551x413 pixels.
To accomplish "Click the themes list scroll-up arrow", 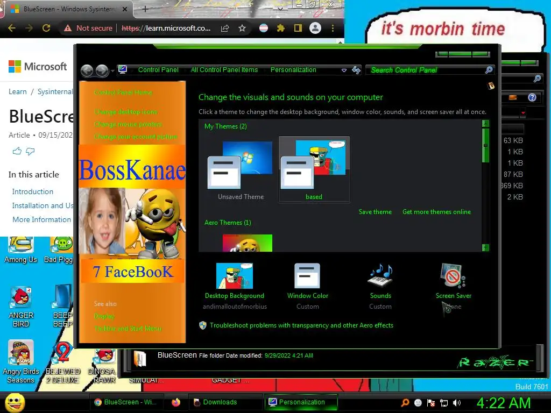I will click(x=486, y=124).
